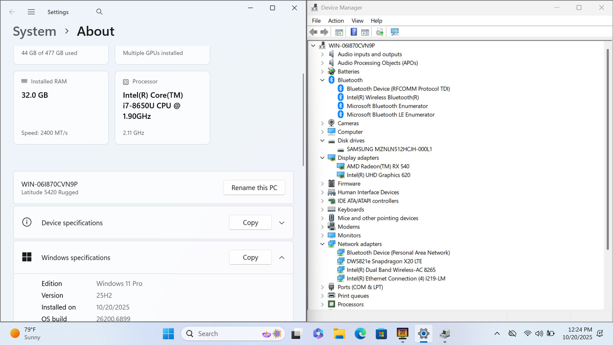613x345 pixels.
Task: Open the Wi-Fi network tray icon
Action: pos(528,333)
